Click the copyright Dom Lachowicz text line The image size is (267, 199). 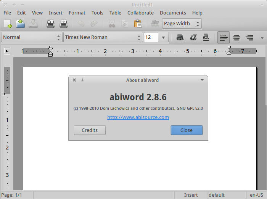[x=138, y=108]
